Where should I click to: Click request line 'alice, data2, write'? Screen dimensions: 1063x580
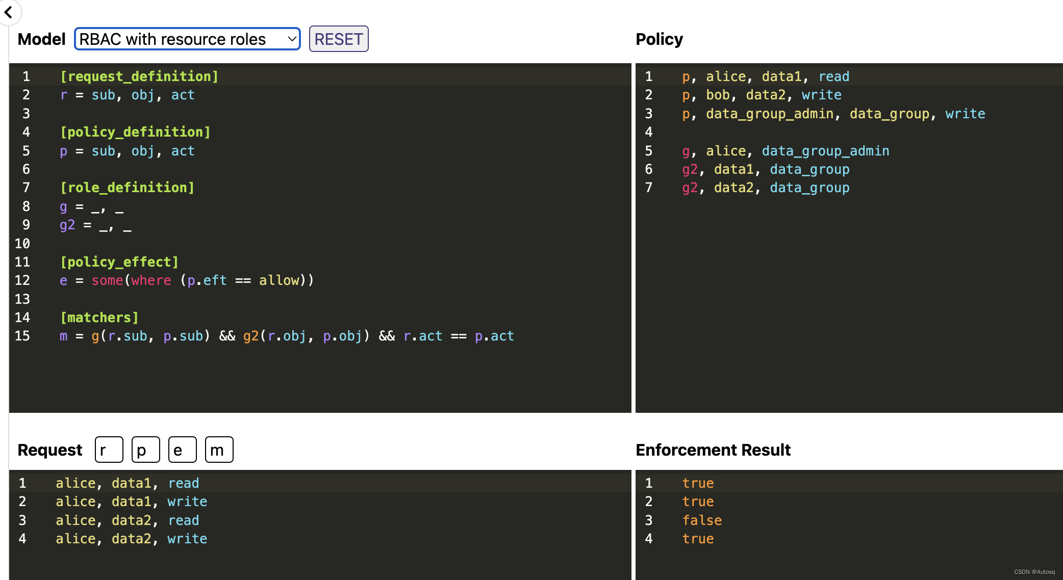click(131, 539)
